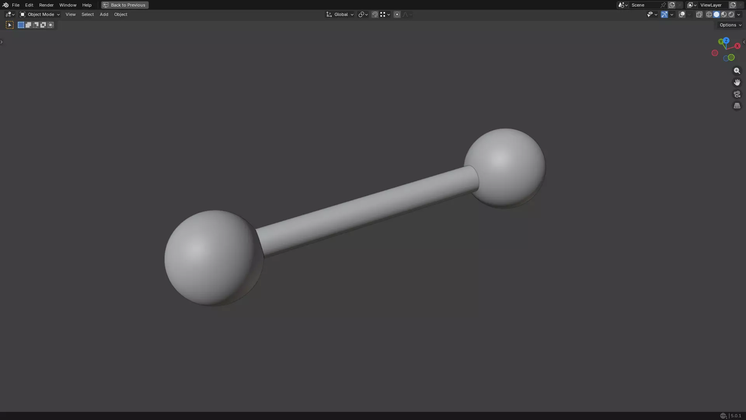This screenshot has width=746, height=420.
Task: Click the status bar globe icon
Action: click(723, 416)
